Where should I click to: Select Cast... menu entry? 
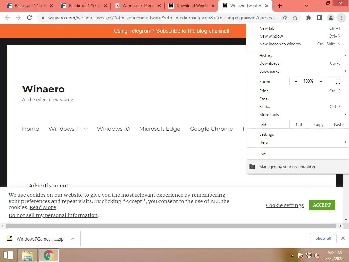[297, 99]
